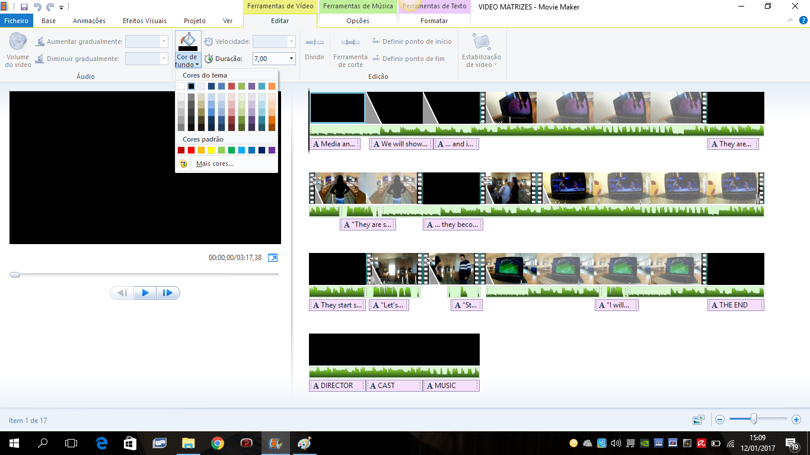The height and width of the screenshot is (455, 810).
Task: Click the zoom in plus icon
Action: 796,419
